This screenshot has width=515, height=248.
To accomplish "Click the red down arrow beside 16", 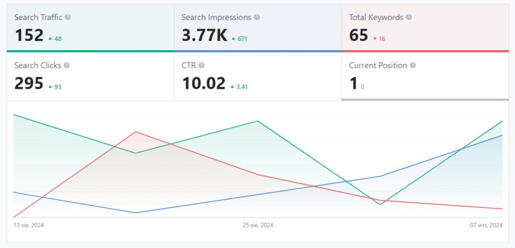I will (x=375, y=39).
